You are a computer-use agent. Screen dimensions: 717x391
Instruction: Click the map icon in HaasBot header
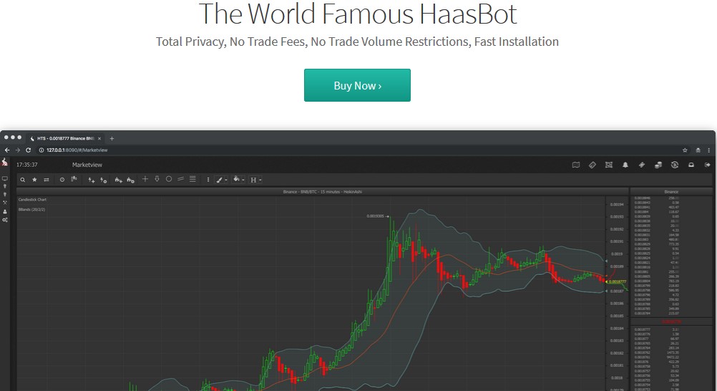pos(576,165)
